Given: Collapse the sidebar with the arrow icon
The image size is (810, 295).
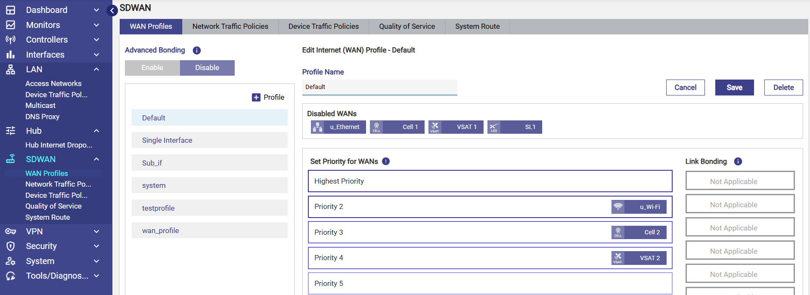Looking at the screenshot, I should (x=112, y=11).
